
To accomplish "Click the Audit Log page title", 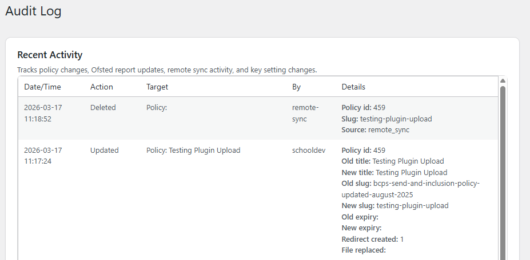I will [x=33, y=11].
